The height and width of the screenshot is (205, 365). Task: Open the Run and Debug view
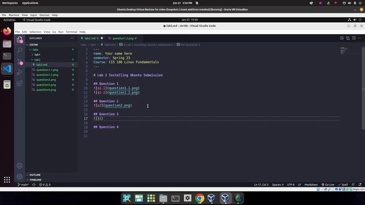20,72
